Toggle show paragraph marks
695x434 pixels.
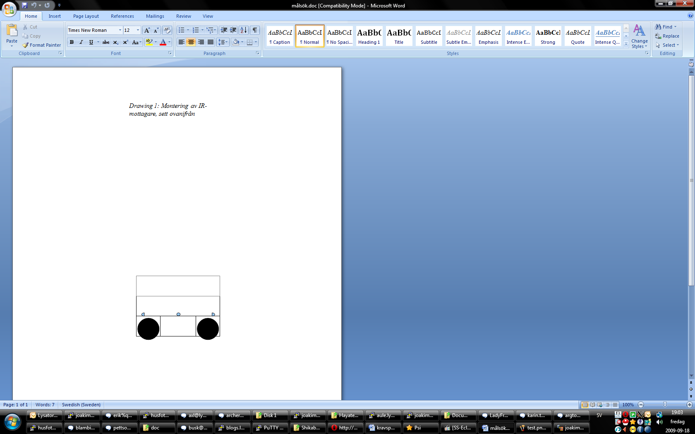[x=255, y=30]
